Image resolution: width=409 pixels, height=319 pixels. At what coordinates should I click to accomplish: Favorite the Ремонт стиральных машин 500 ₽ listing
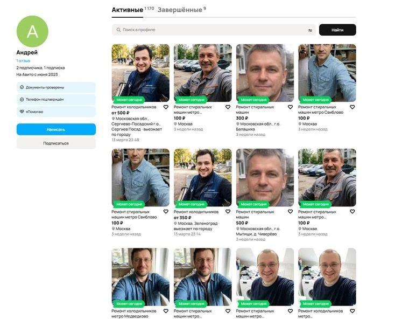(290, 212)
